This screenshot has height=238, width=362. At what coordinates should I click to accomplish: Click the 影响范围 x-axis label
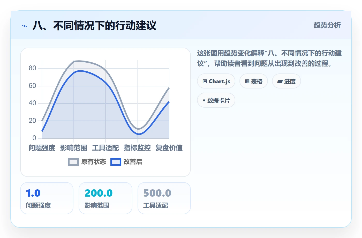pyautogui.click(x=74, y=148)
